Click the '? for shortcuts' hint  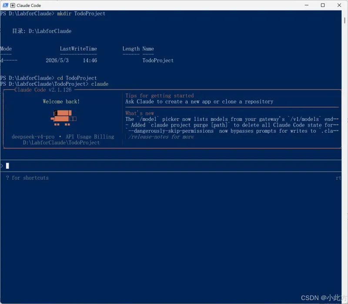pos(27,178)
